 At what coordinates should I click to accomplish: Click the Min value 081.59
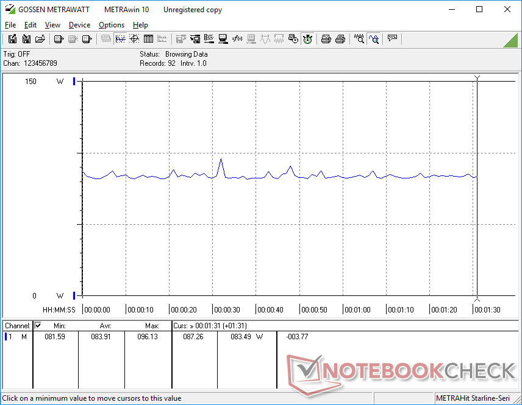point(55,337)
